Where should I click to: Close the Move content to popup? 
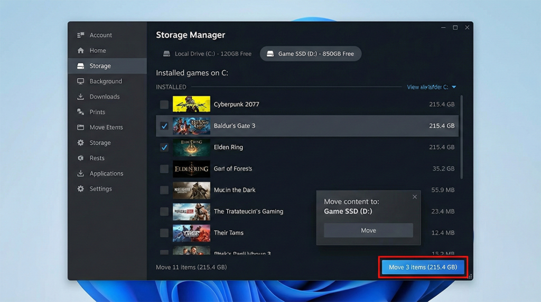(415, 197)
